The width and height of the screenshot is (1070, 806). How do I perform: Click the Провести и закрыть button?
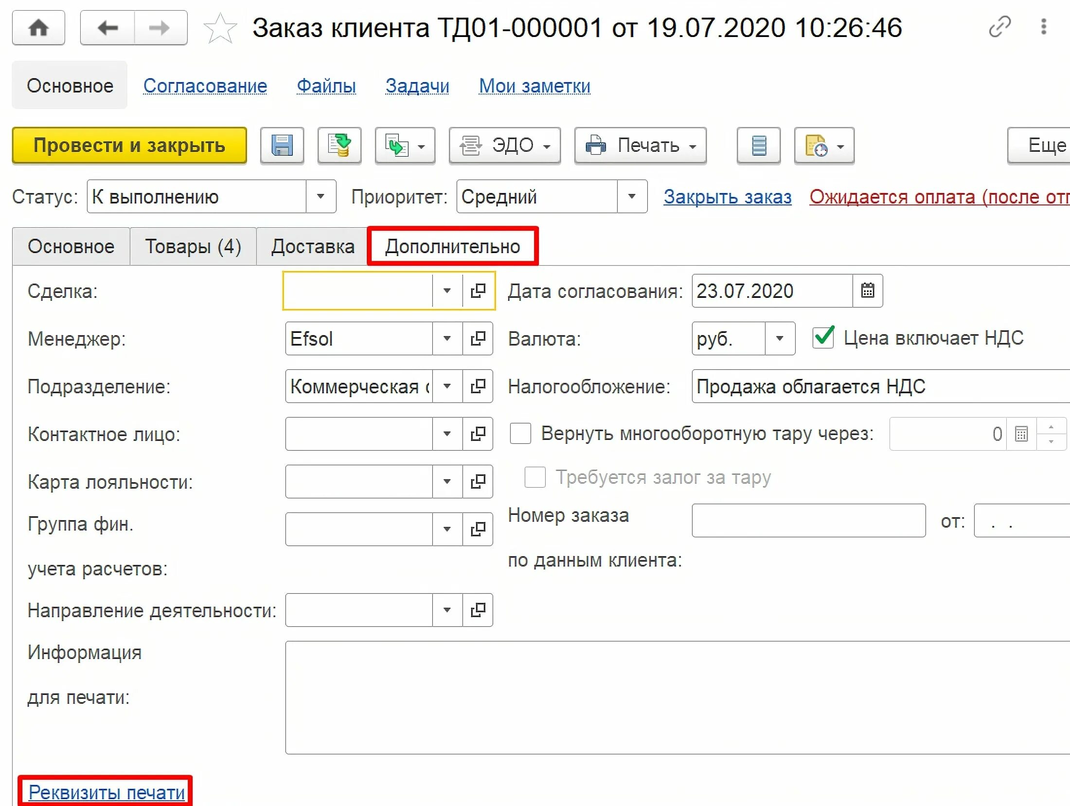[x=129, y=146]
